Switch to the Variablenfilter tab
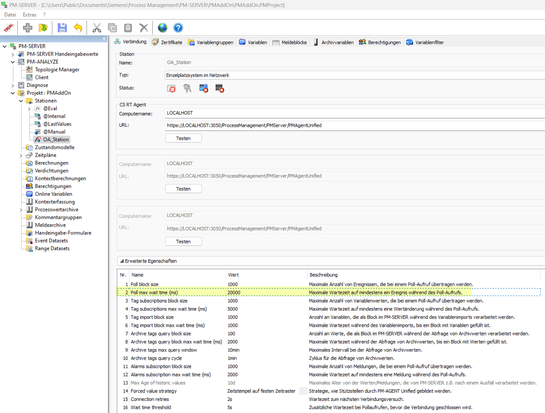Screen dimensions: 545x413 (425, 42)
